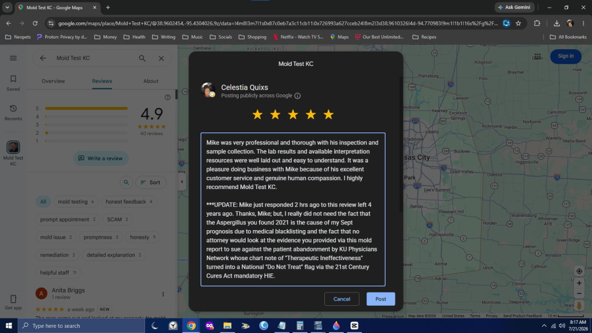Open the Money bookmarks folder
592x333 pixels.
106,37
